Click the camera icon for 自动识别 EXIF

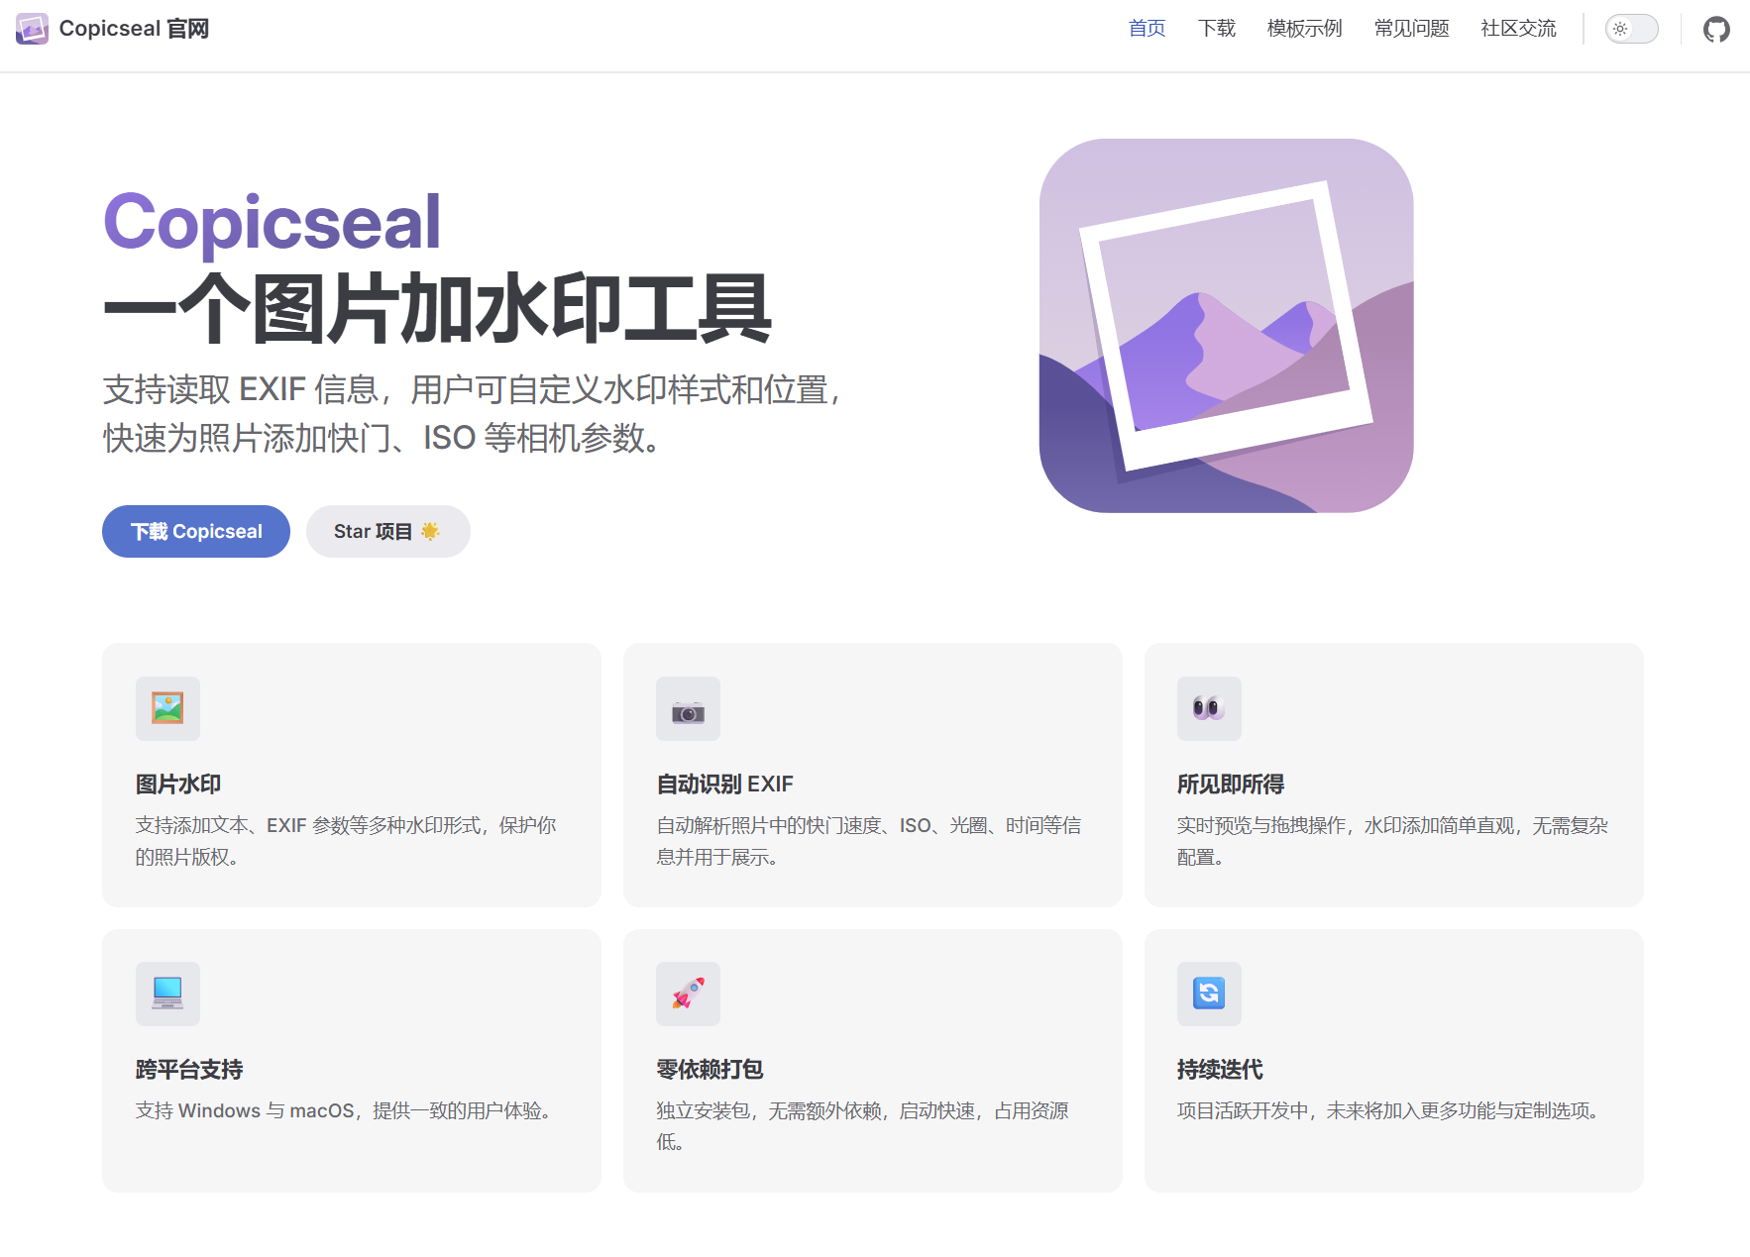click(688, 708)
